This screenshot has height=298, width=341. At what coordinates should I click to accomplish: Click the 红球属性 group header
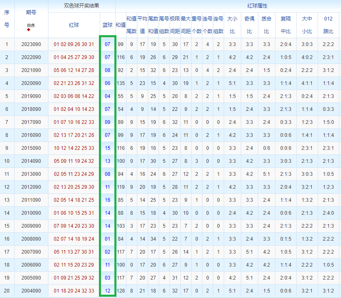[x=257, y=6]
